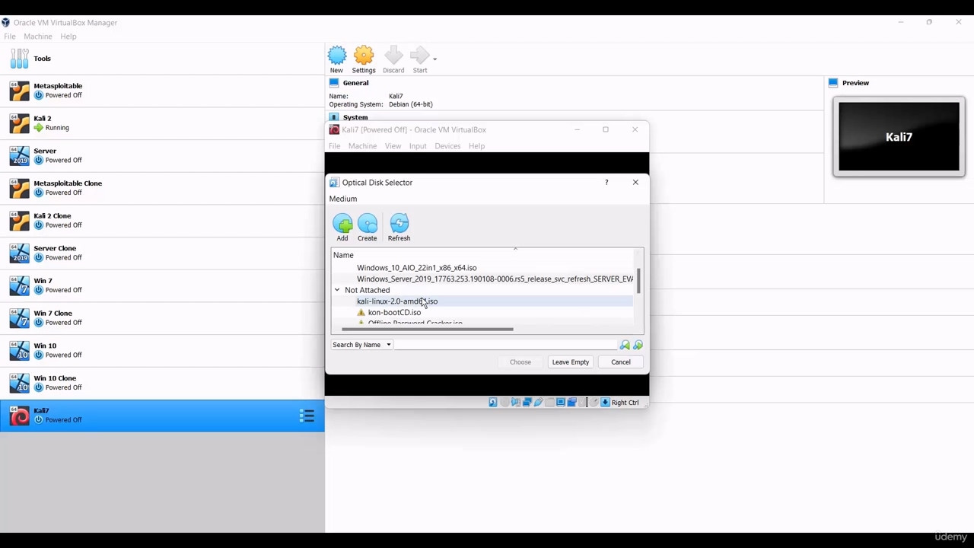The height and width of the screenshot is (548, 974).
Task: Click the Name column sort indicator
Action: click(x=515, y=249)
